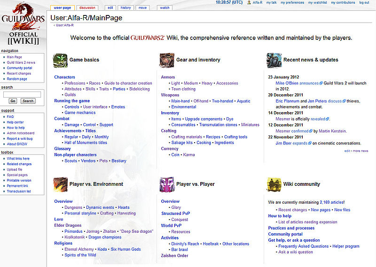Click log out link
This screenshot has height=267, width=376.
pyautogui.click(x=364, y=2)
